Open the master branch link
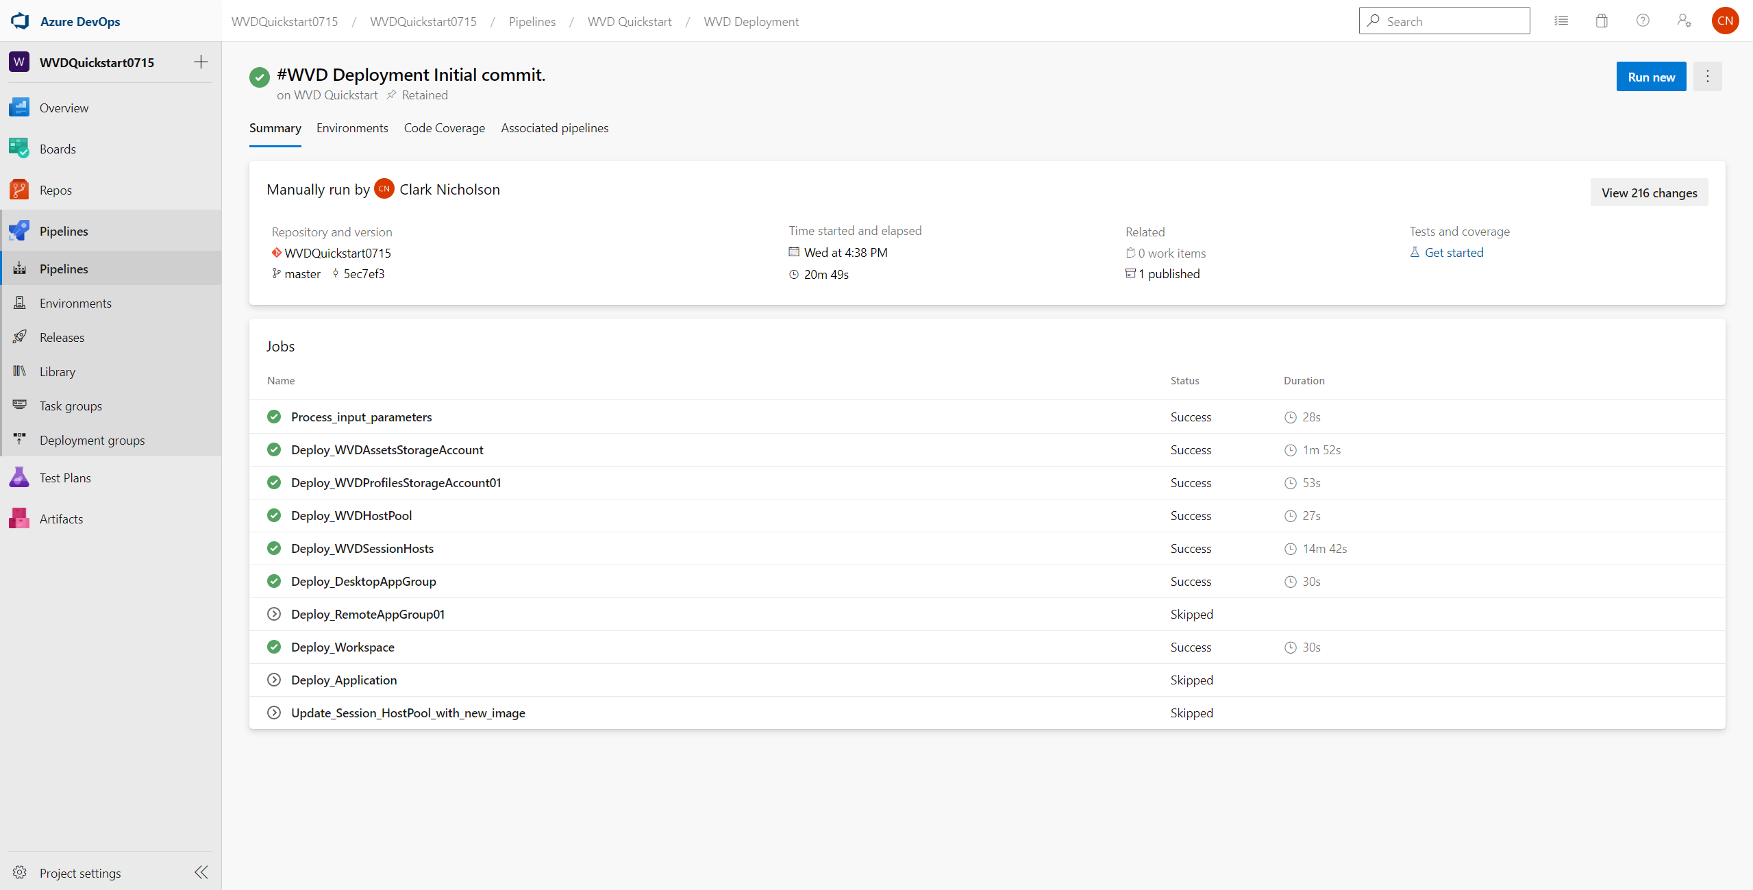The image size is (1753, 890). [x=302, y=273]
